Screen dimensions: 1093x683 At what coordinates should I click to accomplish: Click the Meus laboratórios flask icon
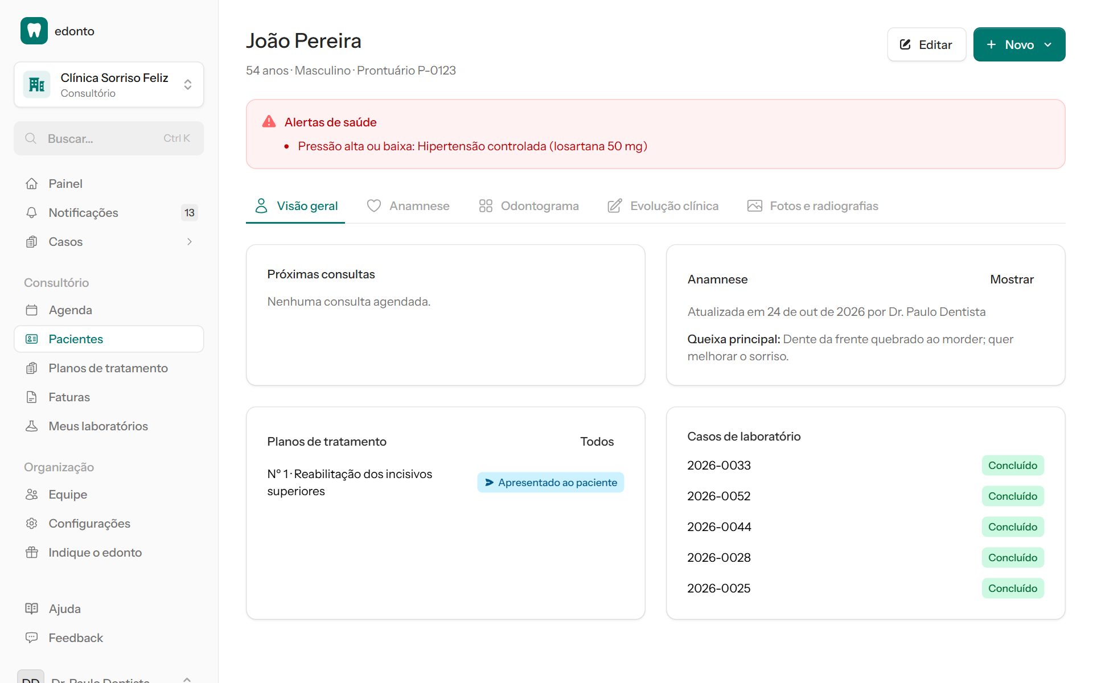click(x=32, y=426)
